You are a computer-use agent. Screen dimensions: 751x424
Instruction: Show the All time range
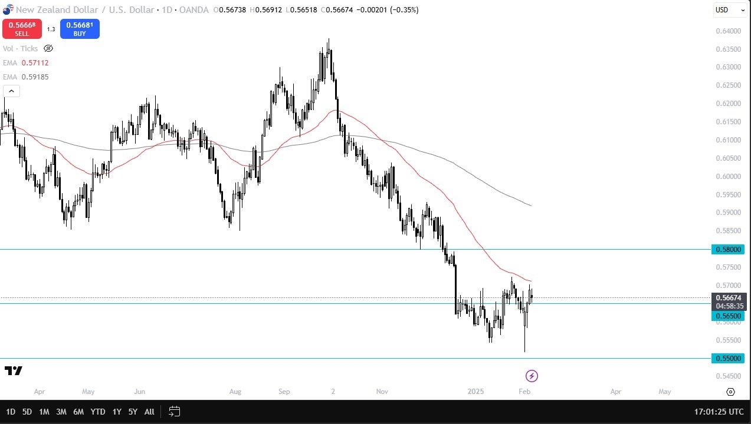[x=149, y=412]
